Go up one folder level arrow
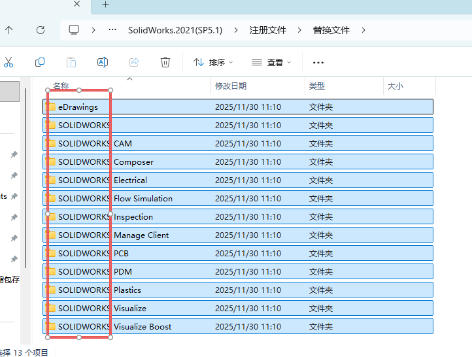The image size is (472, 357). pyautogui.click(x=9, y=30)
